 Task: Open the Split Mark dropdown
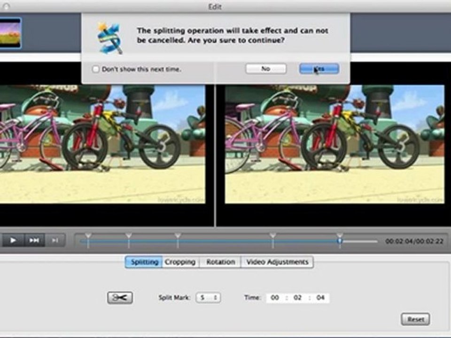click(x=208, y=298)
